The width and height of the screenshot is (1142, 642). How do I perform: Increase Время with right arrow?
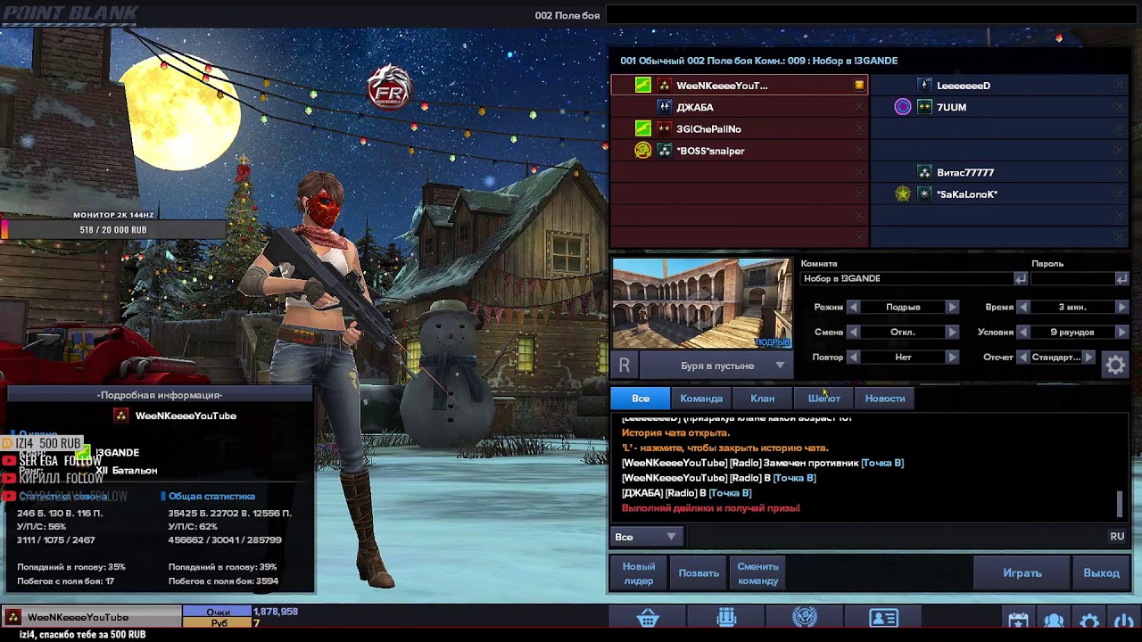1121,307
